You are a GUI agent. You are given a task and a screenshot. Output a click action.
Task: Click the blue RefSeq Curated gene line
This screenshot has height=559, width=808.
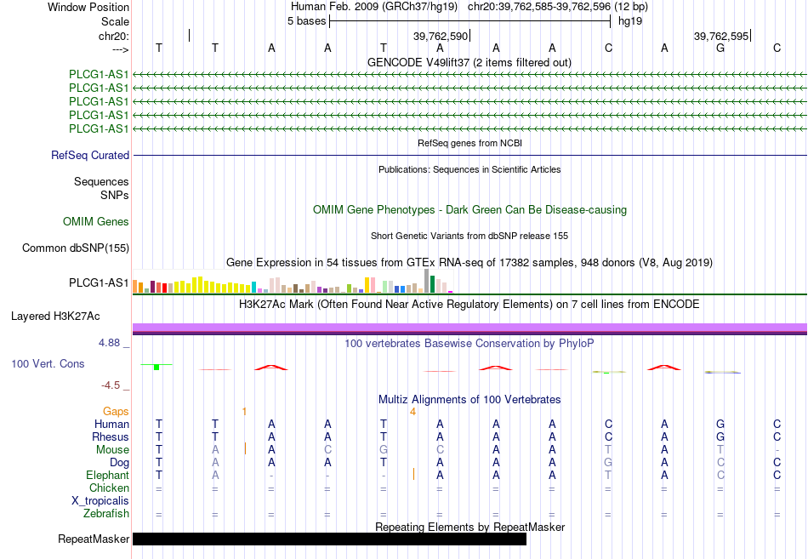click(469, 155)
